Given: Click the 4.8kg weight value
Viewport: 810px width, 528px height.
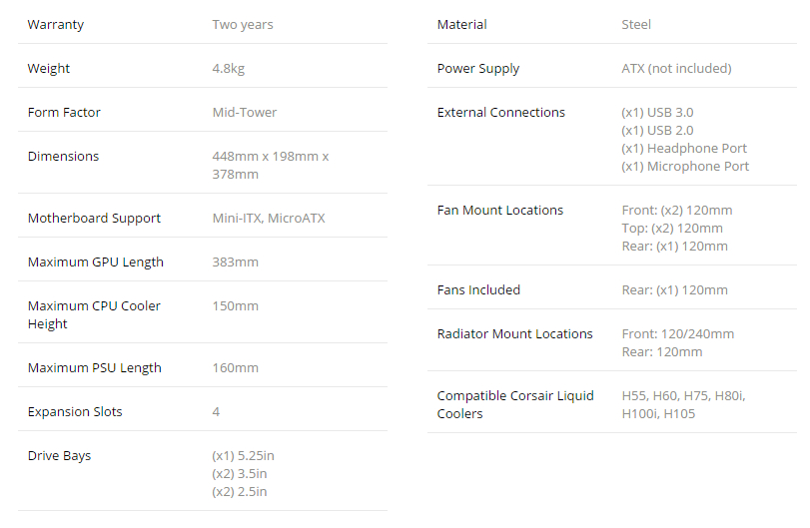Looking at the screenshot, I should 229,69.
